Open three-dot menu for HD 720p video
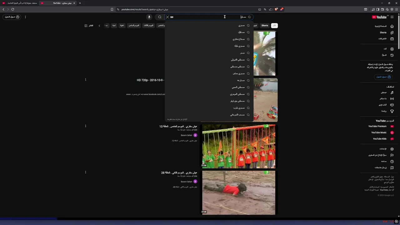Viewport: 400px width, 225px height. 85,80
